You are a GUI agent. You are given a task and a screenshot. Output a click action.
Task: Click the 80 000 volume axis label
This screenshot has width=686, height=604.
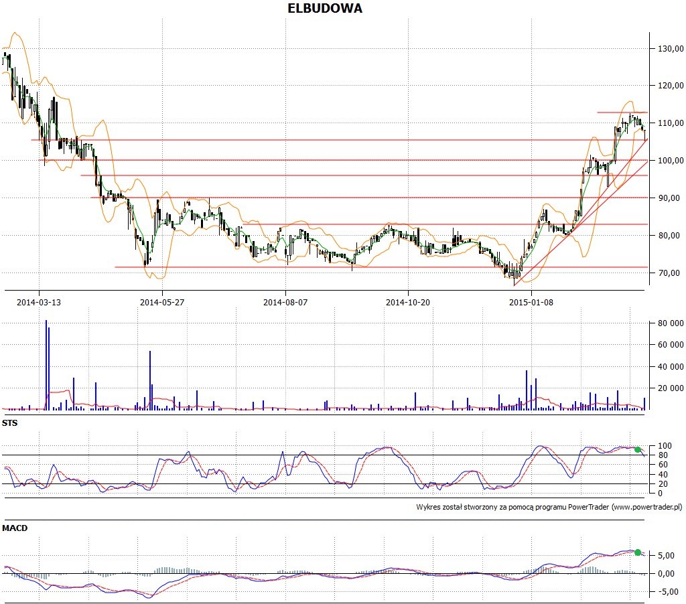pyautogui.click(x=671, y=323)
